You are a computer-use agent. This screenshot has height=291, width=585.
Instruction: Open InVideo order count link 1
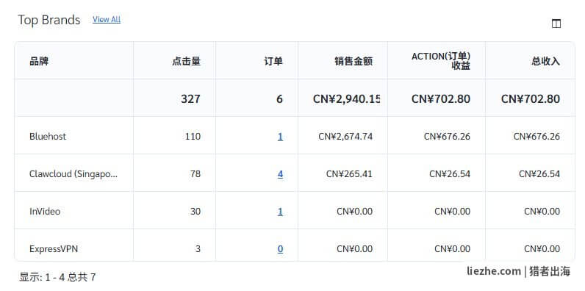(x=280, y=212)
